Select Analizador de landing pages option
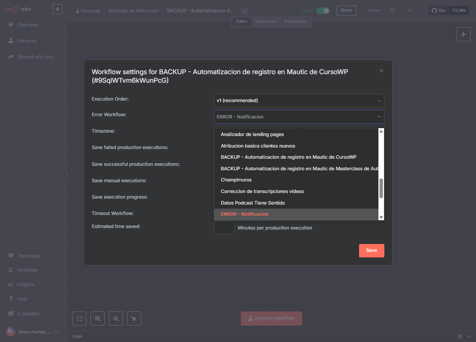 296,134
